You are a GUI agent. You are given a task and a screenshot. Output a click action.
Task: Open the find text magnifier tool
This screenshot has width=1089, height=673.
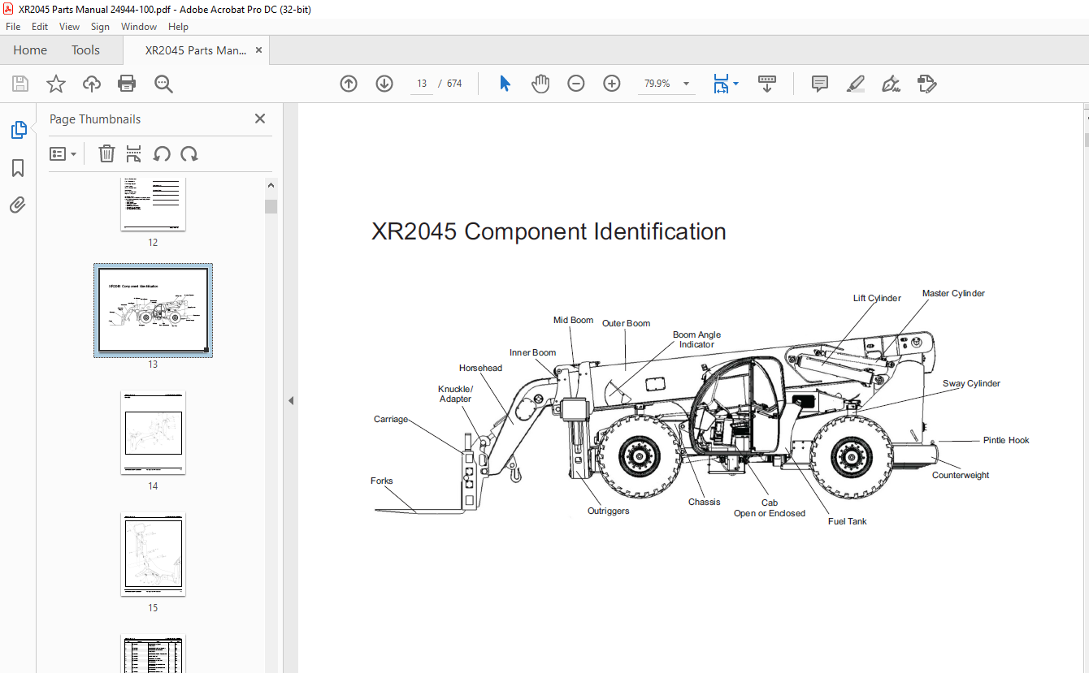click(163, 84)
